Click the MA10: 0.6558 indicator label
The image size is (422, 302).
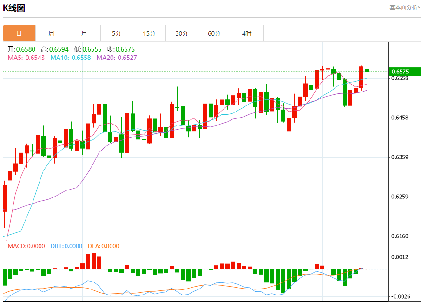71,58
